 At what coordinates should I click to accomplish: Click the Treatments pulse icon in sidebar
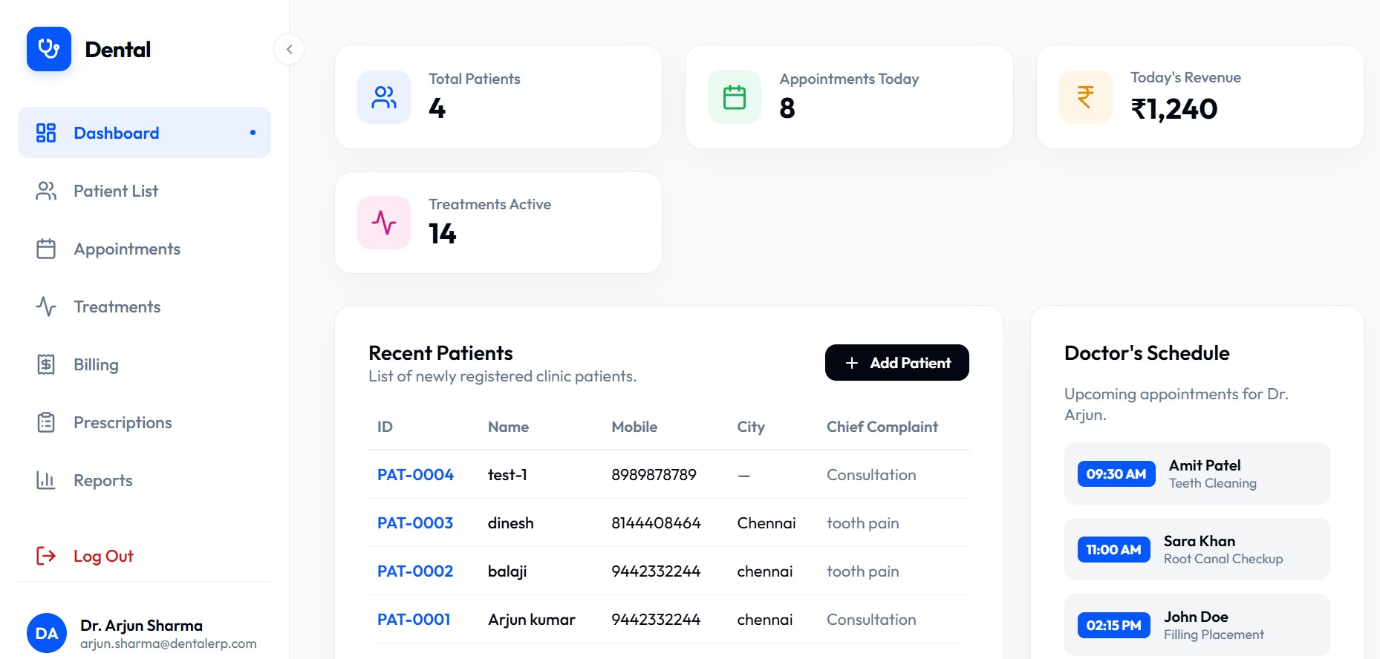tap(46, 306)
